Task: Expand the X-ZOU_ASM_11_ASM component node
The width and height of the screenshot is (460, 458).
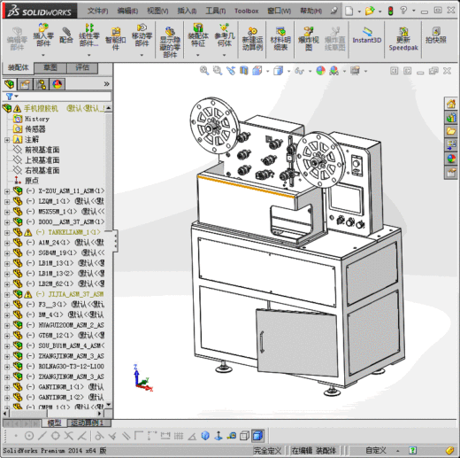Action: 7,191
